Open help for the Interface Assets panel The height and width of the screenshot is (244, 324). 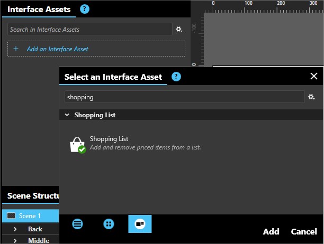pos(85,9)
